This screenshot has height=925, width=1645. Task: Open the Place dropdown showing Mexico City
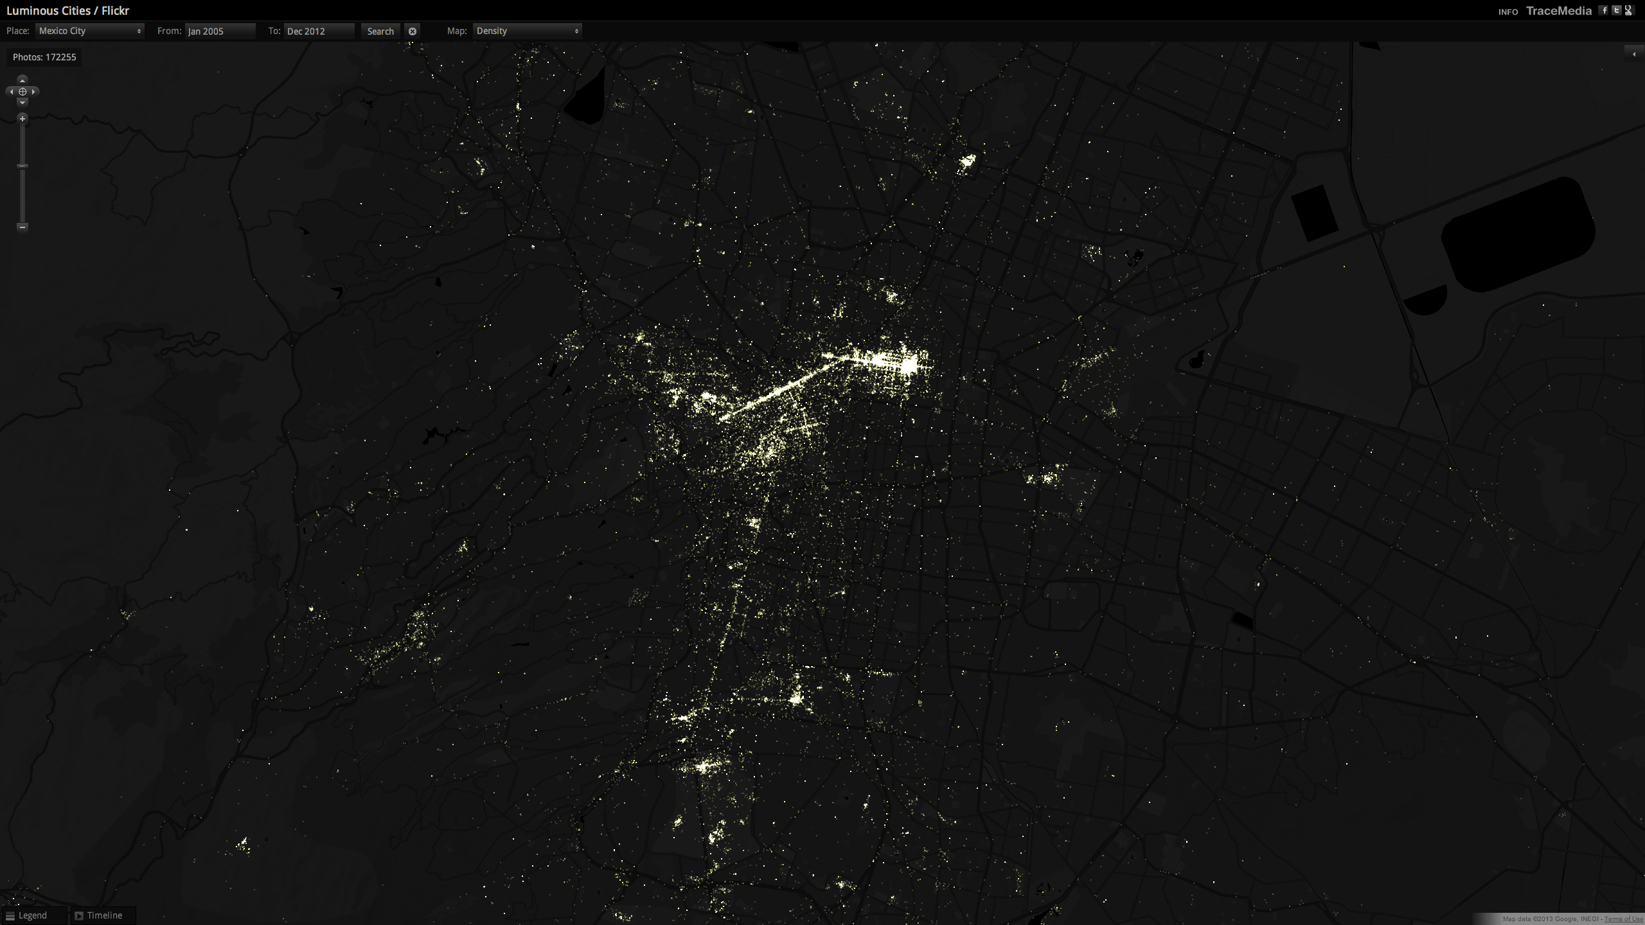pyautogui.click(x=90, y=31)
